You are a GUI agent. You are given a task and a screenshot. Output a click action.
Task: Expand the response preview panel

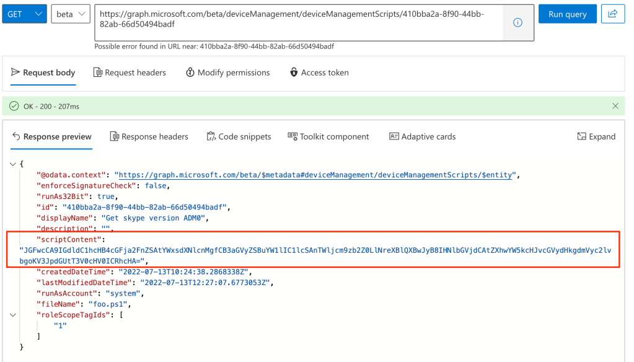click(x=596, y=136)
